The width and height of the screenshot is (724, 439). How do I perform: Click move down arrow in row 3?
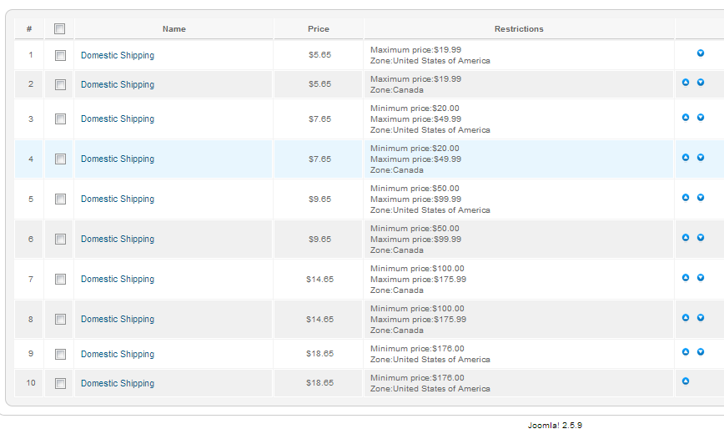pyautogui.click(x=701, y=118)
